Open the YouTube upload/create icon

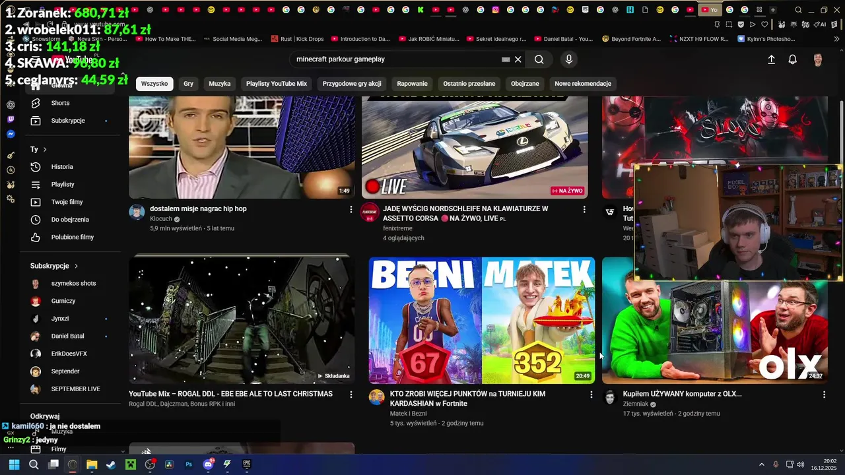(771, 59)
